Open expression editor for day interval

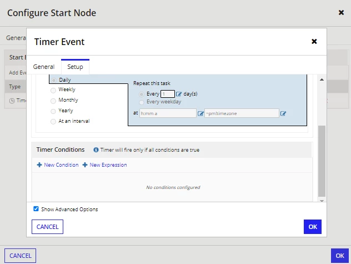(x=179, y=94)
